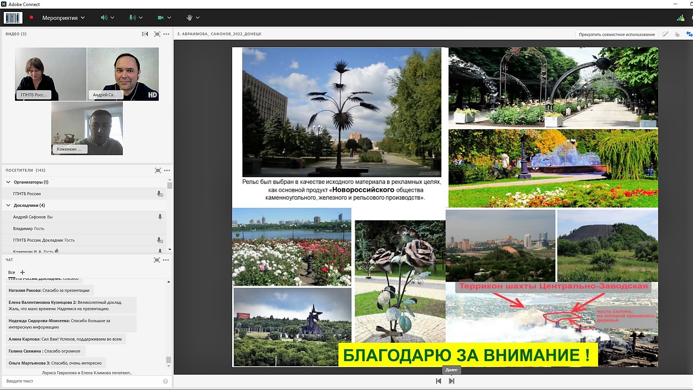Select the ГПНТБ Росс... video feed
Viewport: 693px width, 390px height.
tap(51, 74)
